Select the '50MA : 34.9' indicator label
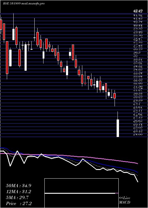Viewport: 148px width, 208px height. (x=19, y=185)
